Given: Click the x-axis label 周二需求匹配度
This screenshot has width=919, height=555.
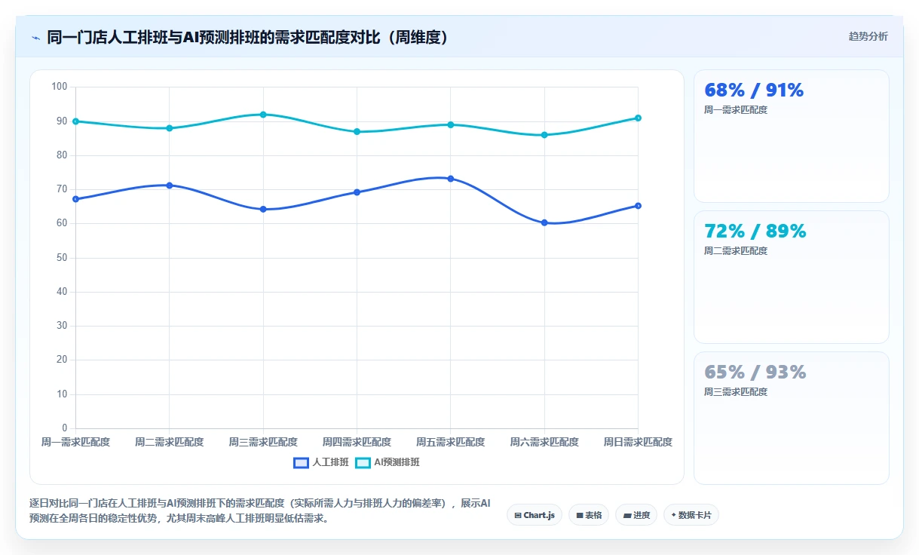Looking at the screenshot, I should tap(169, 442).
